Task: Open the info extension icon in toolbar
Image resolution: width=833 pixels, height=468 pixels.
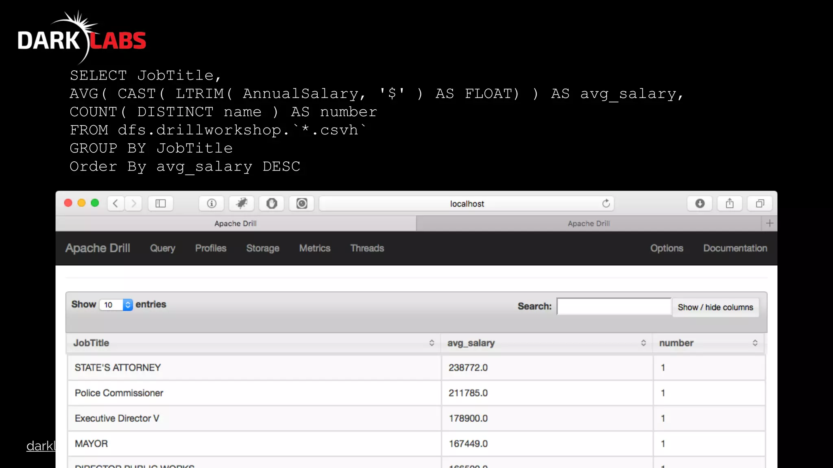Action: pyautogui.click(x=212, y=204)
